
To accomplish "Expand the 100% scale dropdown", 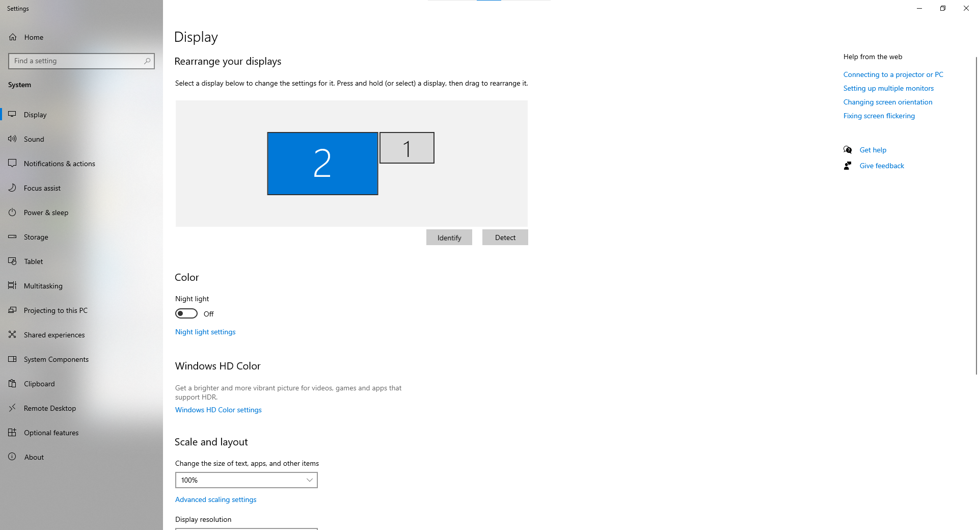I will click(x=247, y=480).
